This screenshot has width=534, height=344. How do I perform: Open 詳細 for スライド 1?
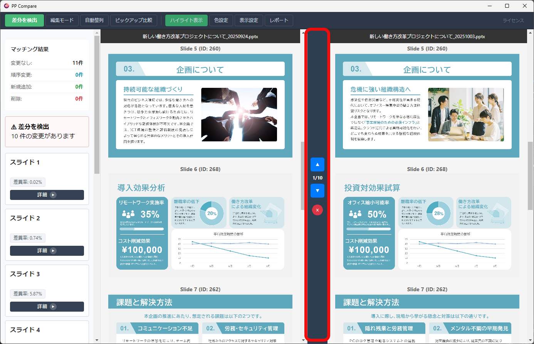pyautogui.click(x=47, y=195)
